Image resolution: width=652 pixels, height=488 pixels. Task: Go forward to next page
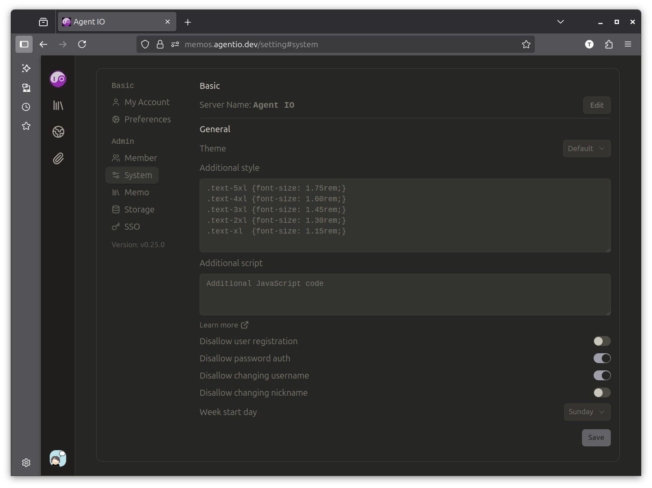click(63, 44)
